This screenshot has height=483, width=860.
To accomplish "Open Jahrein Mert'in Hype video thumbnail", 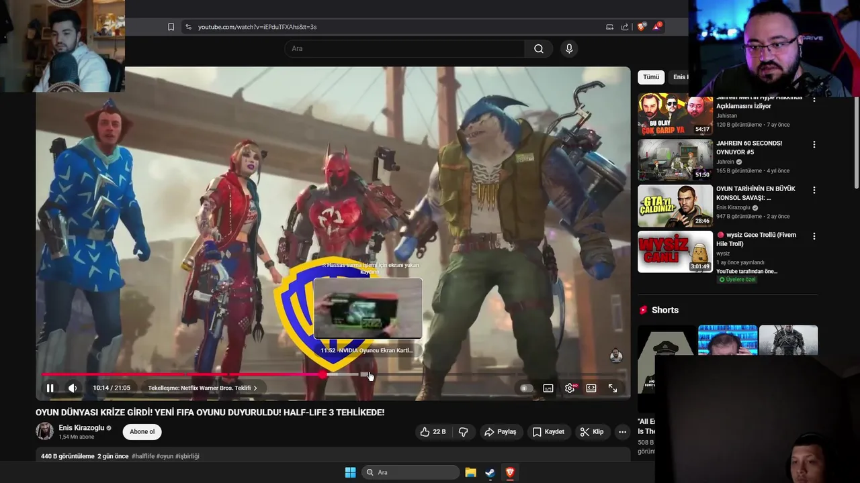I will (x=675, y=114).
